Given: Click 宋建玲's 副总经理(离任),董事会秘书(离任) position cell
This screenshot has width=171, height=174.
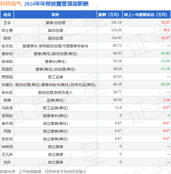Looking at the screenshot, I should pos(55,85).
